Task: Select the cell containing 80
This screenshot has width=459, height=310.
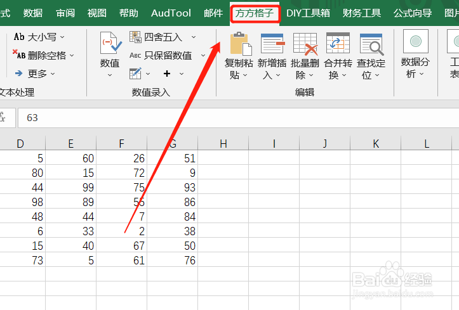Action: pos(23,172)
